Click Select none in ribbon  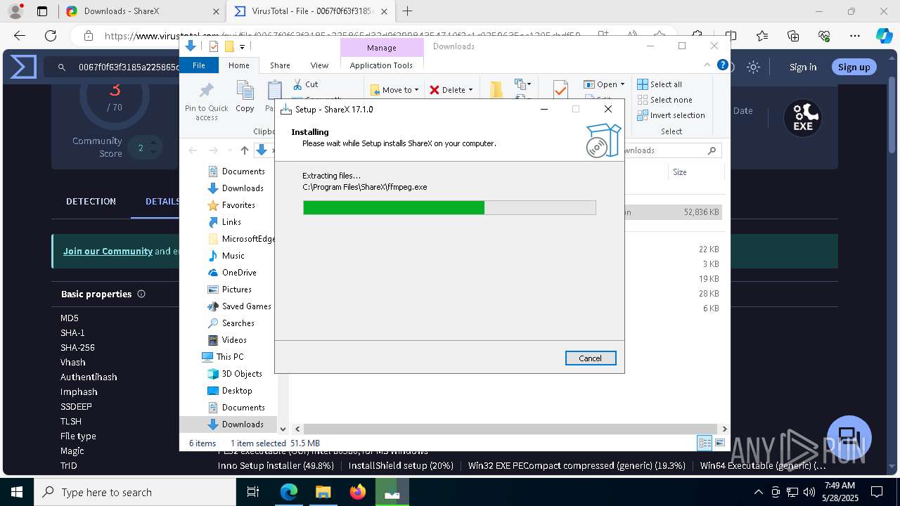[x=664, y=99]
